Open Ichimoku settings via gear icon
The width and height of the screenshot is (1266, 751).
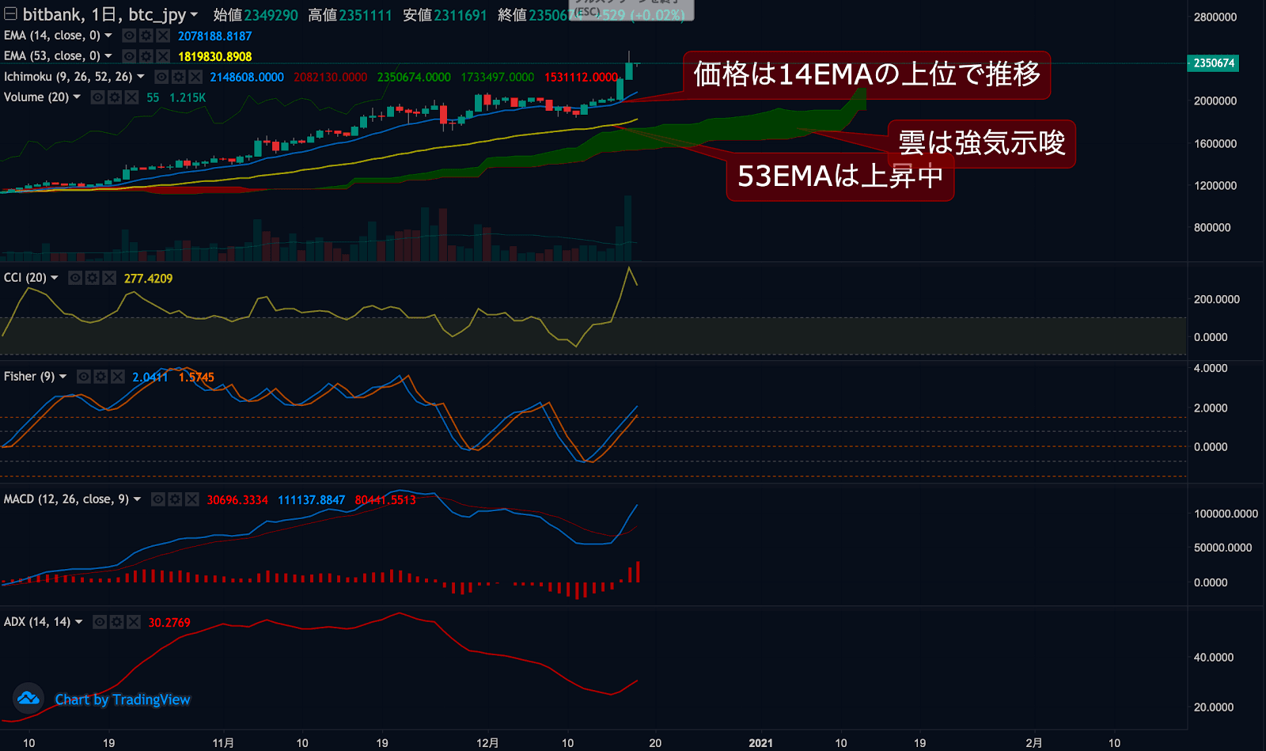(178, 76)
